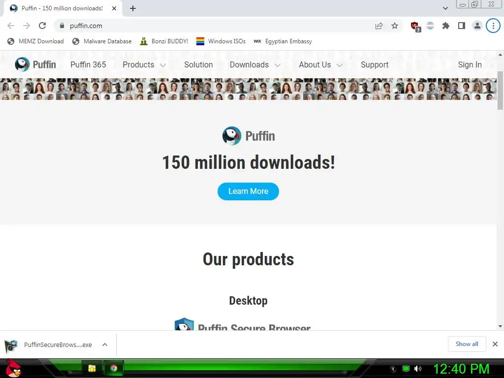Close the Puffin browser tab
The width and height of the screenshot is (504, 378).
point(114,8)
